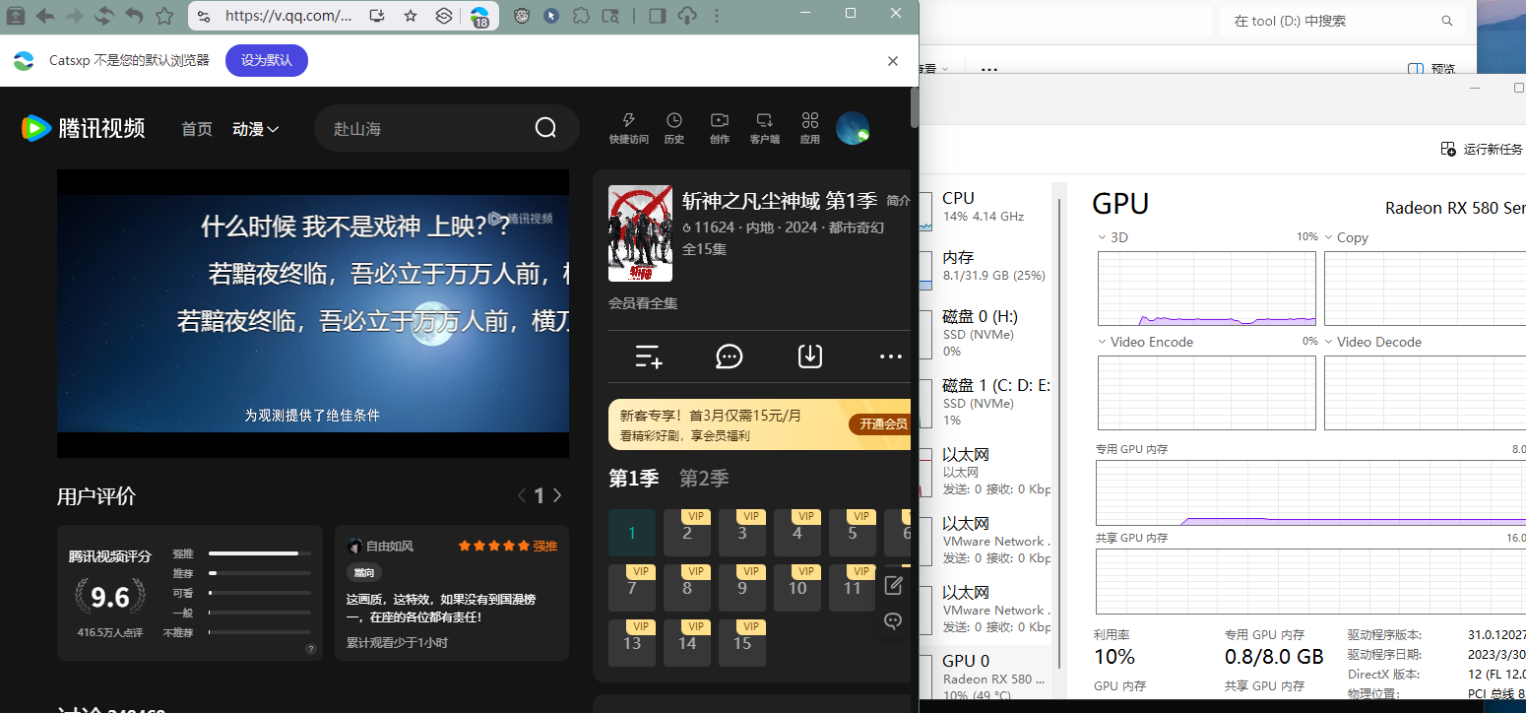The image size is (1526, 713).
Task: Click 运行新任务 in Task Manager
Action: 1482,149
